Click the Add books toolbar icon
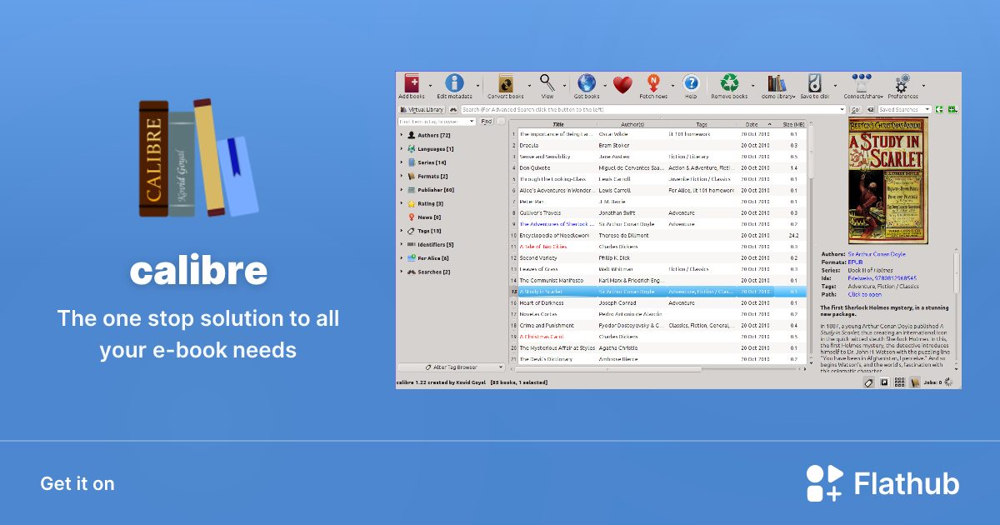 pyautogui.click(x=412, y=82)
